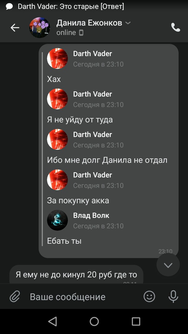Focus the "Ваше сообщение" input field
This screenshot has width=188, height=334.
tap(84, 297)
